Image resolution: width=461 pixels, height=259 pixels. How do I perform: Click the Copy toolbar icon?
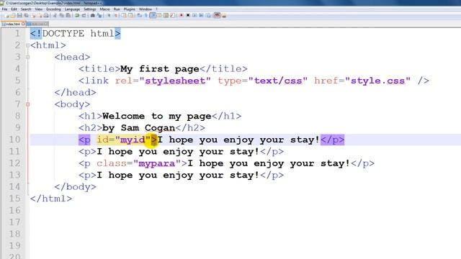click(61, 15)
